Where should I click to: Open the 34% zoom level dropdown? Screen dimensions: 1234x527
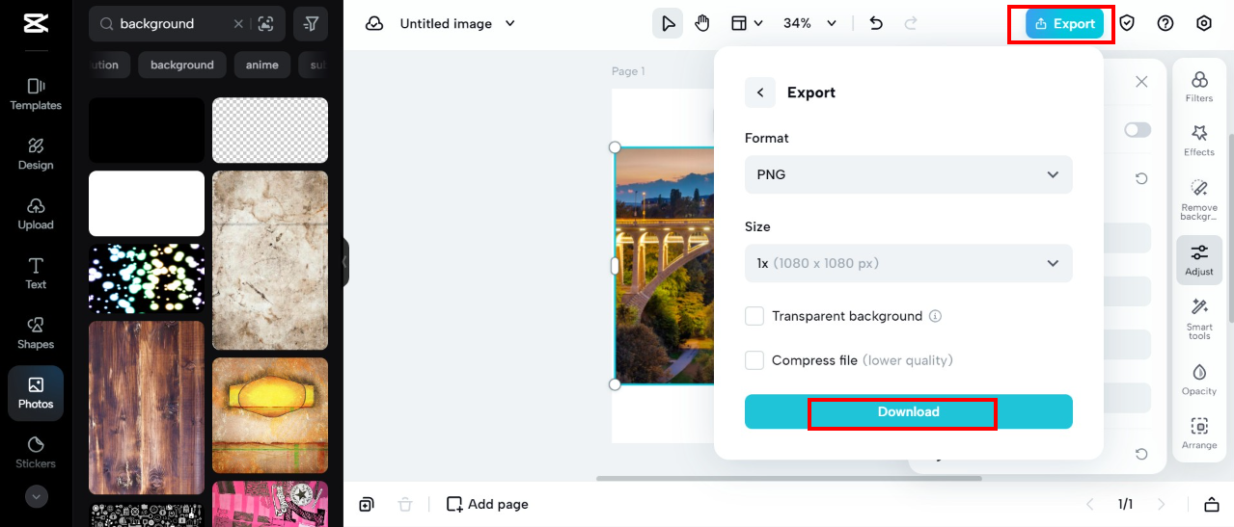click(809, 23)
